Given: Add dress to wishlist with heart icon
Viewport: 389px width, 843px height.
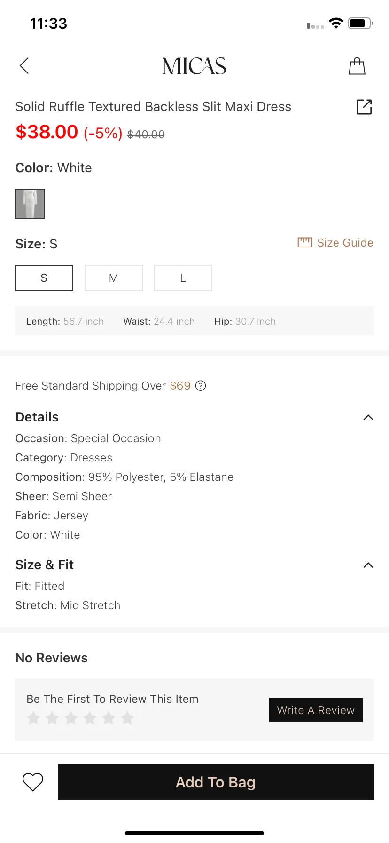Looking at the screenshot, I should [x=33, y=782].
